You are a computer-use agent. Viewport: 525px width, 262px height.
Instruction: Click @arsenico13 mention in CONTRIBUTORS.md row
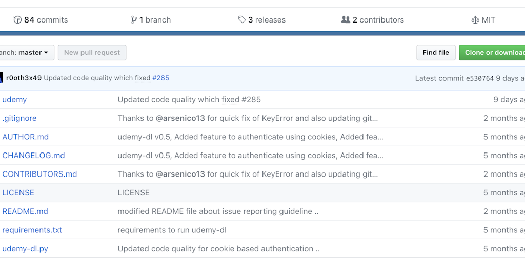pyautogui.click(x=180, y=174)
